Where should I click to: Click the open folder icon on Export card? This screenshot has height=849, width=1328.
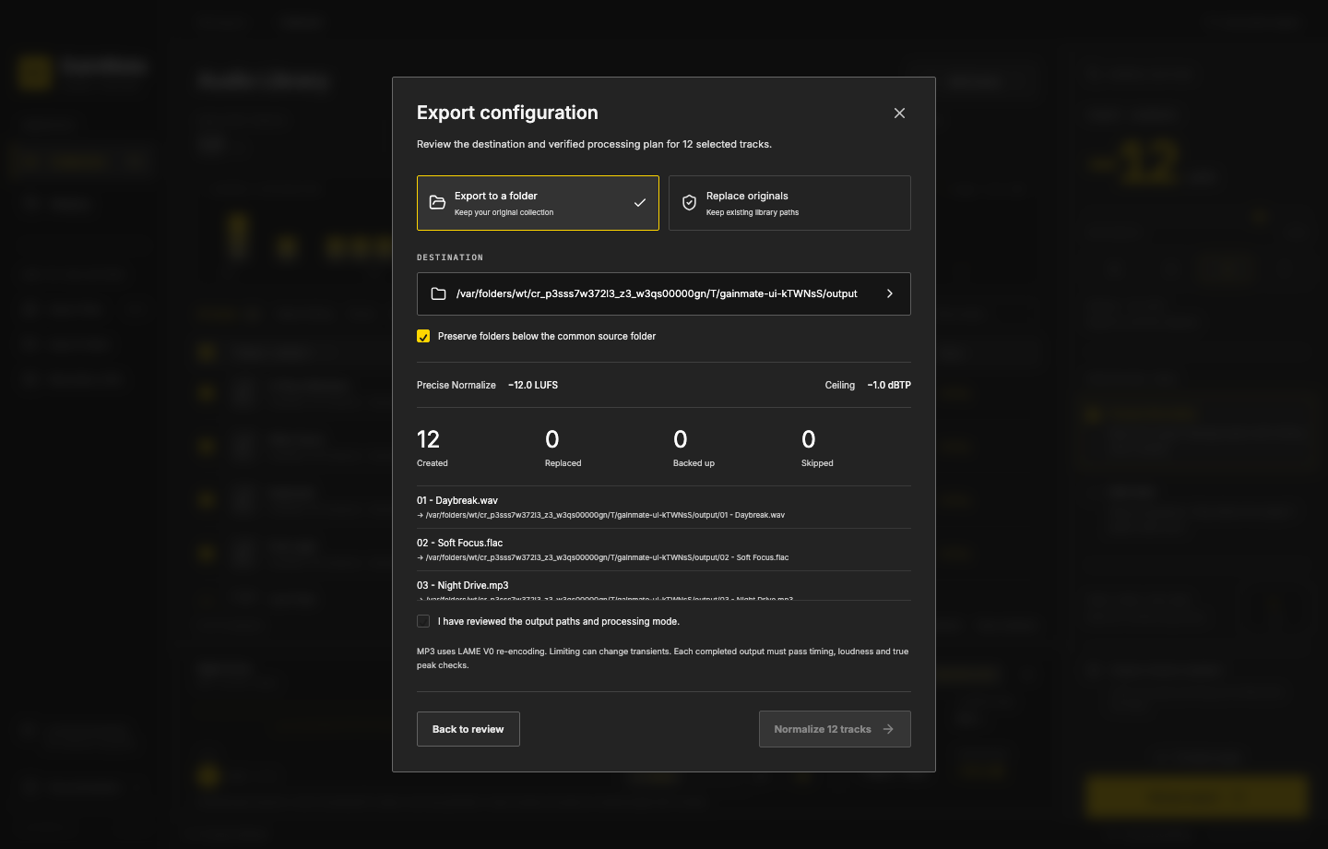point(437,203)
